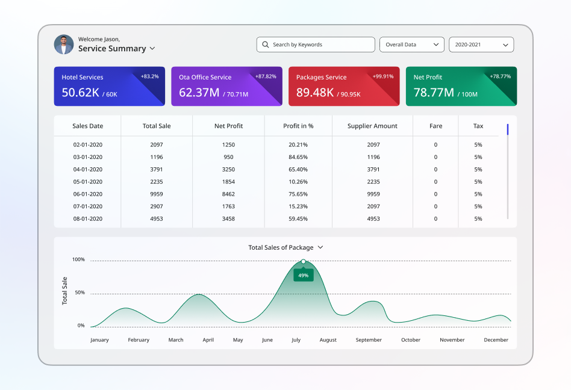Click the July peak marker on chart
Image resolution: width=571 pixels, height=390 pixels.
(x=304, y=261)
